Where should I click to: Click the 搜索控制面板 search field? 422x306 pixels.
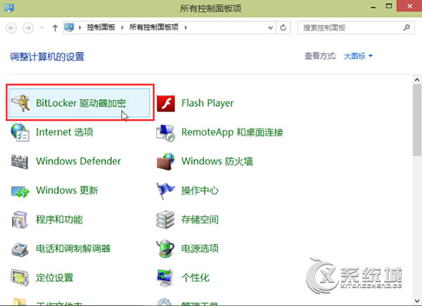coord(356,27)
